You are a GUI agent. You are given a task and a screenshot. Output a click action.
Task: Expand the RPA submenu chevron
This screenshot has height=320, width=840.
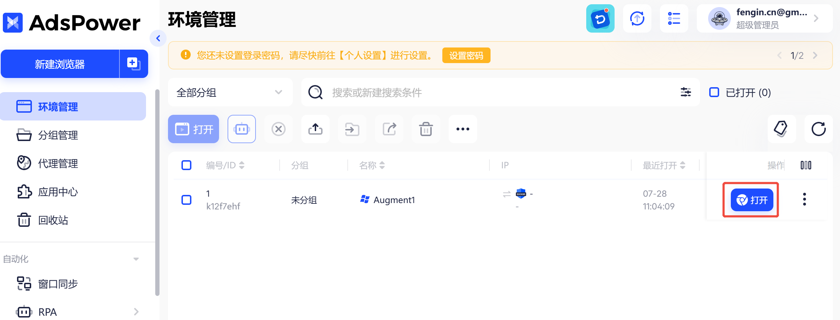(136, 312)
